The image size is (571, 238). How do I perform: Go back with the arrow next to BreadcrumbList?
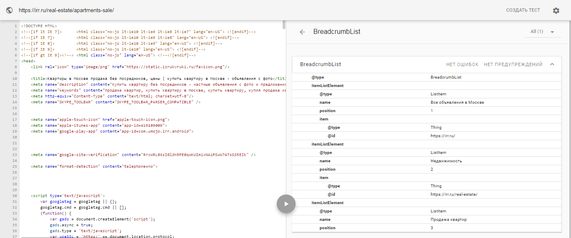click(x=302, y=32)
